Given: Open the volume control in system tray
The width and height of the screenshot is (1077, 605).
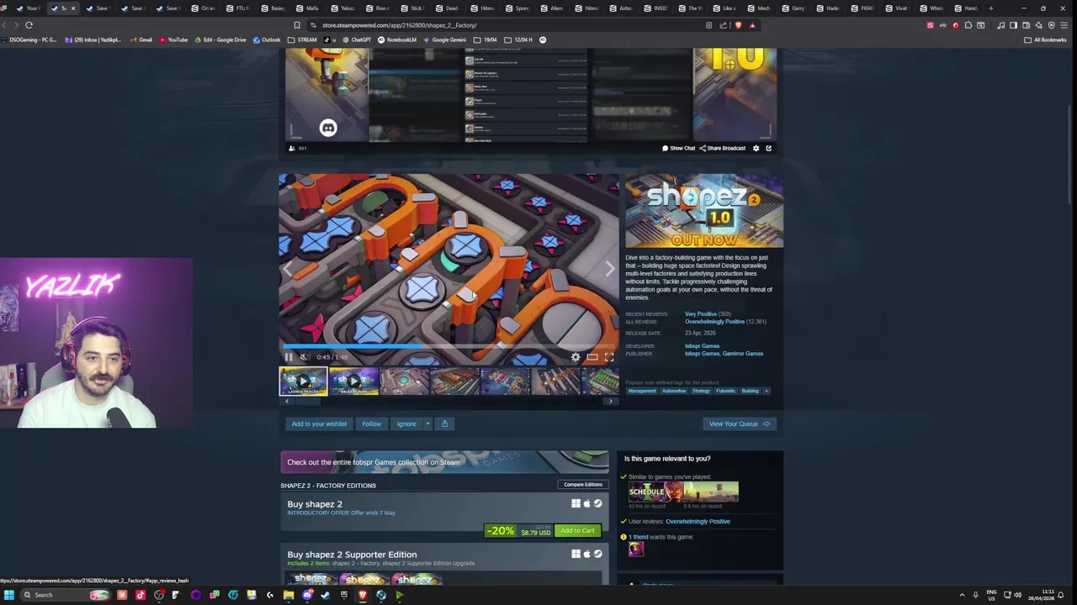Looking at the screenshot, I should pos(1017,595).
